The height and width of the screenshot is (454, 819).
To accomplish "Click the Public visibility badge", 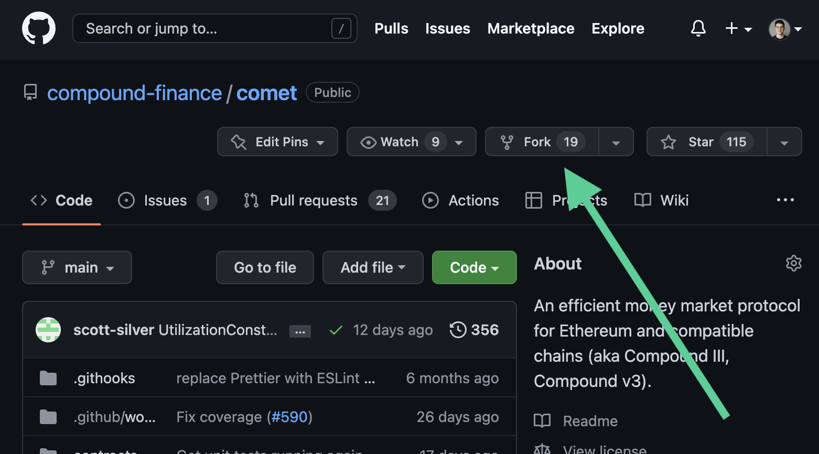I will coord(332,92).
